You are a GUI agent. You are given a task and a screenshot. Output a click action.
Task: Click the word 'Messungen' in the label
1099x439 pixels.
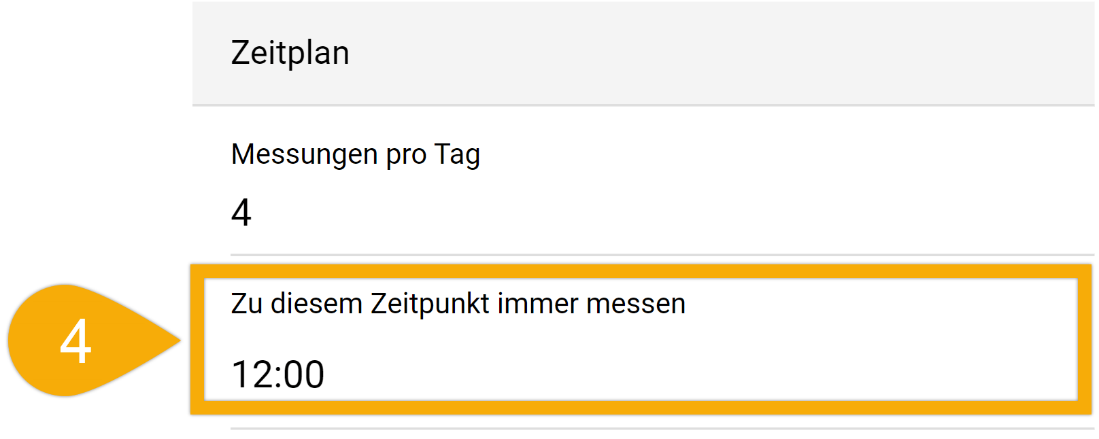(x=304, y=155)
